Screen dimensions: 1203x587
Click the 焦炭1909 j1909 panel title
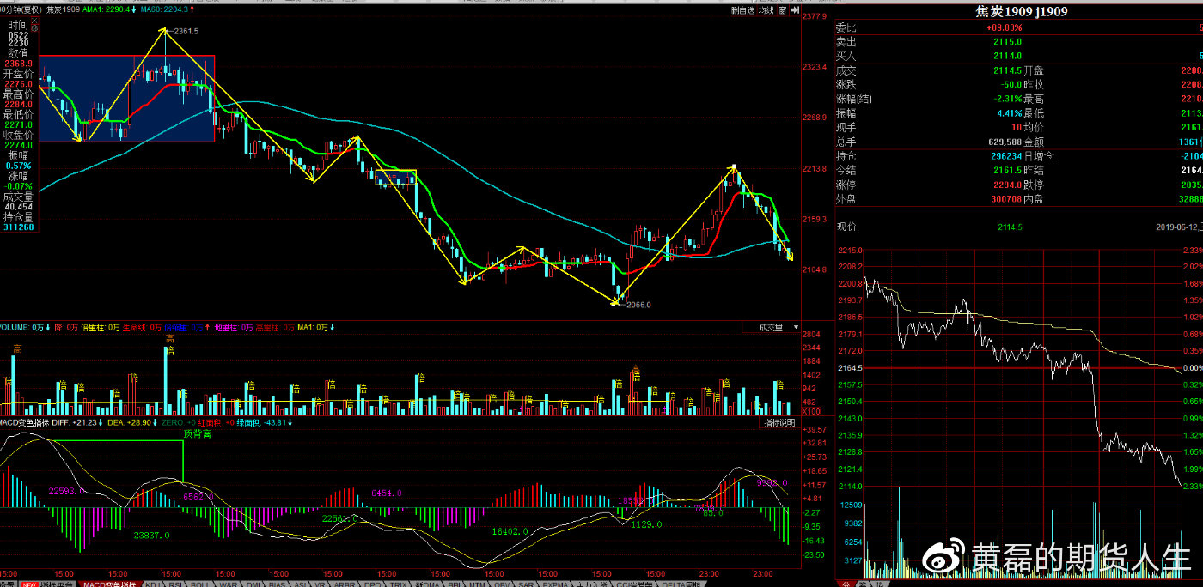click(1022, 12)
